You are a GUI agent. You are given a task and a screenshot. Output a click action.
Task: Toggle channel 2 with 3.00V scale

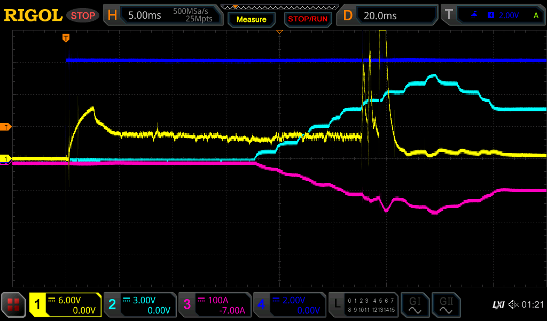click(140, 305)
